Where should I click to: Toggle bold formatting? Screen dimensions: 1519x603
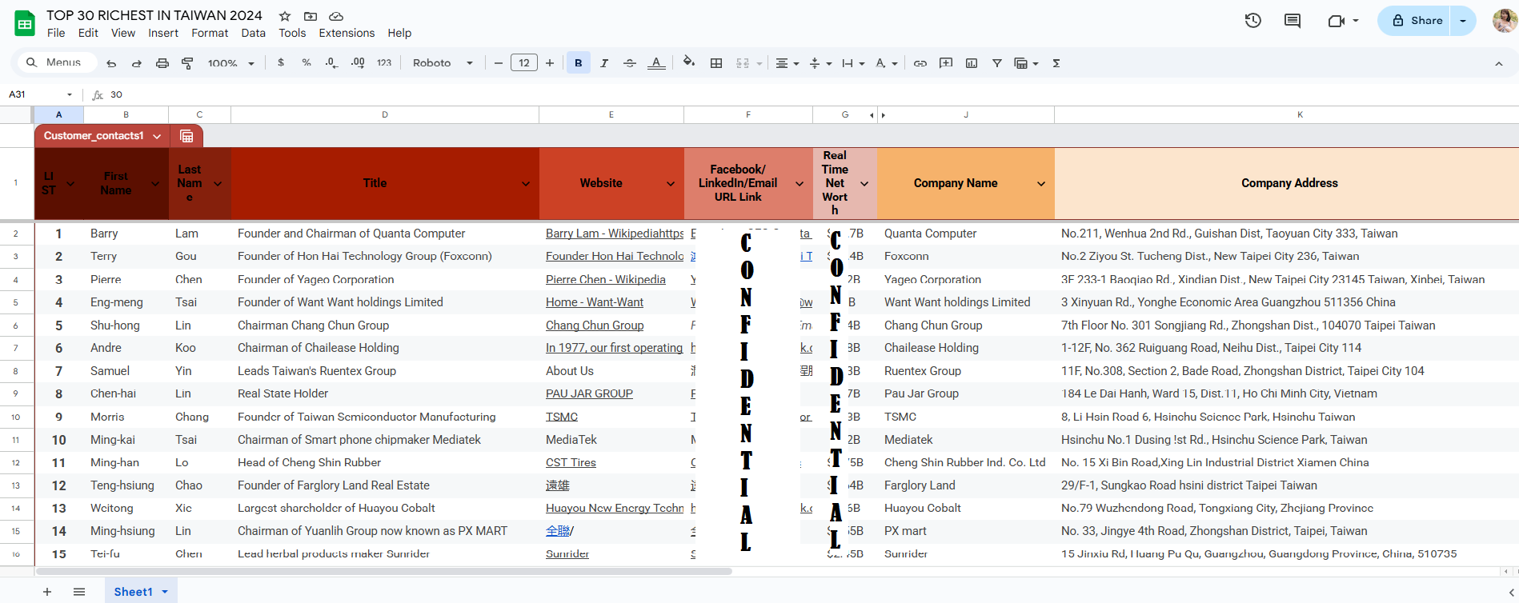[579, 63]
